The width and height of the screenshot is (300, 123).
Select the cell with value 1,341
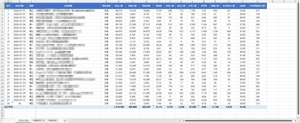point(215,73)
